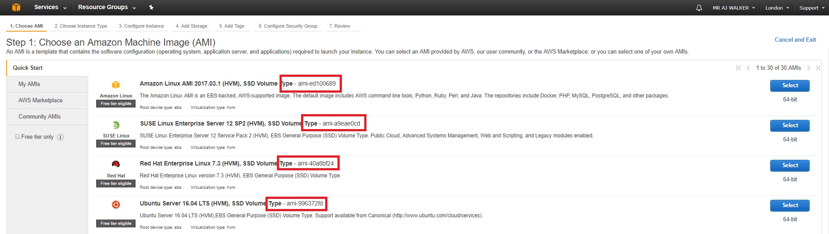Select the 1. Choose AMI step tab
This screenshot has width=829, height=234.
point(26,26)
